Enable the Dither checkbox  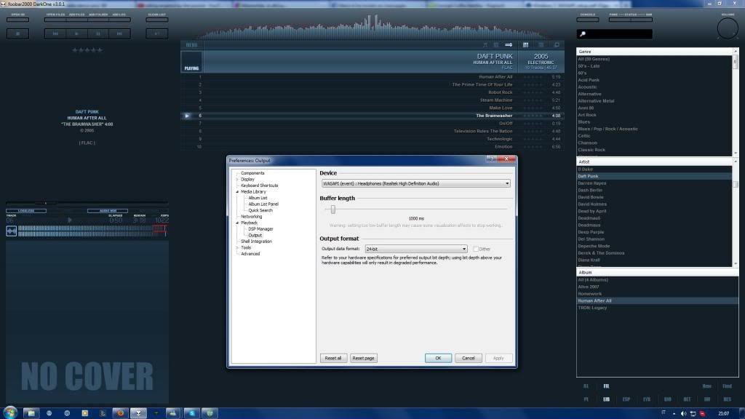[x=476, y=249]
